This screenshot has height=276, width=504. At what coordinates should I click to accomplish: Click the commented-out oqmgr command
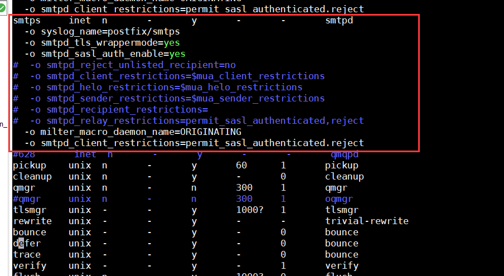point(339,199)
